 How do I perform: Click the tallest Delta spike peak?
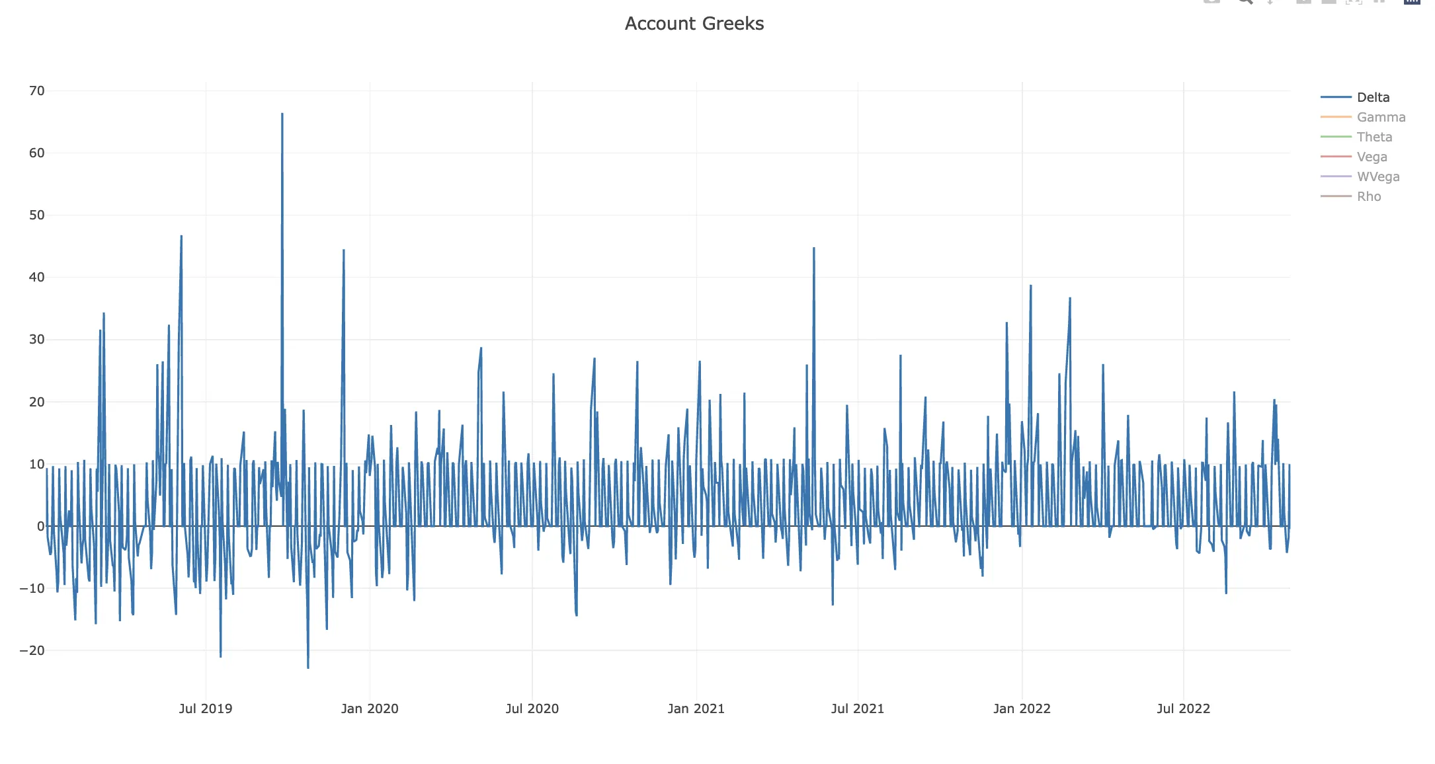pyautogui.click(x=282, y=114)
